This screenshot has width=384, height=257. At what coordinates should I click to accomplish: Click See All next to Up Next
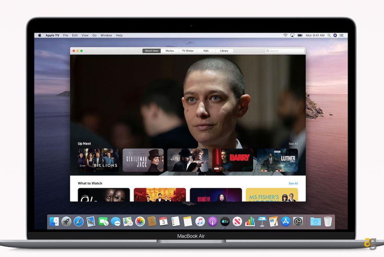tap(293, 143)
